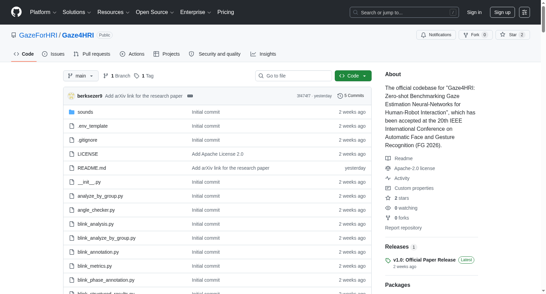Click the Search or jump to field

(x=404, y=12)
